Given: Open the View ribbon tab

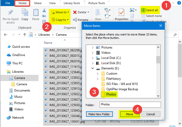Looking at the screenshot, I should coord(52,3).
